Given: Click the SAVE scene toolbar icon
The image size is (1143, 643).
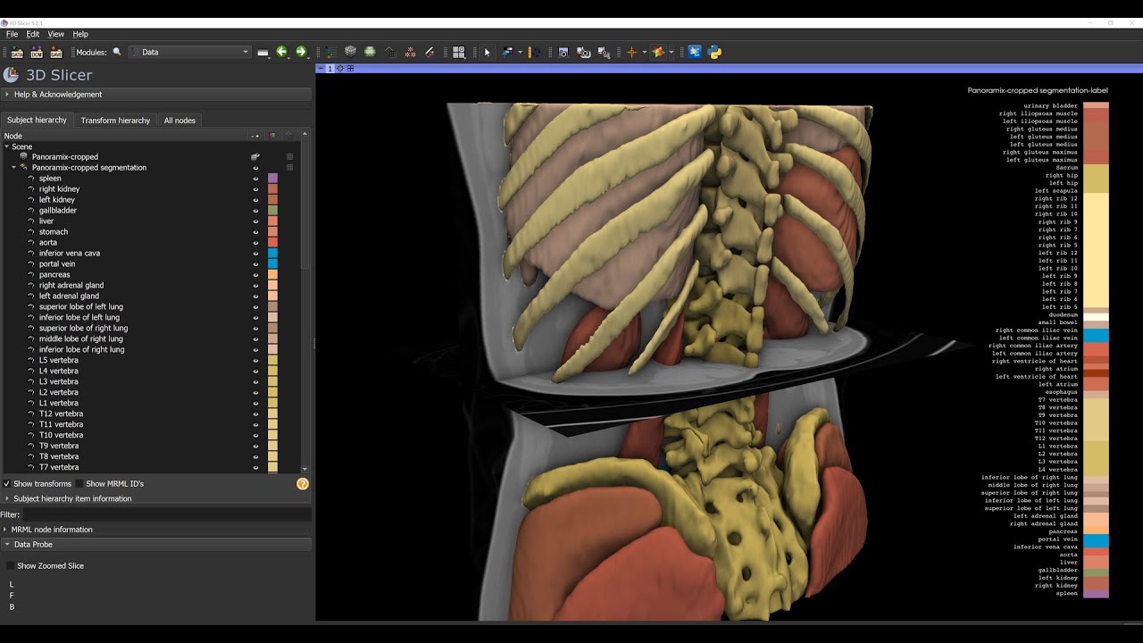Looking at the screenshot, I should (x=56, y=52).
